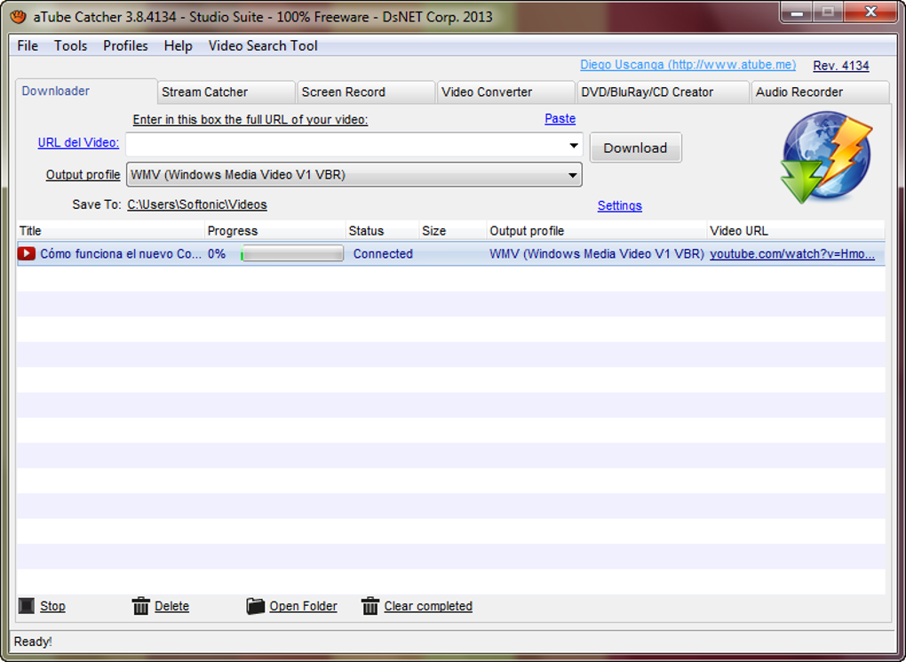Click the 'Ready!' status bar text

point(33,642)
